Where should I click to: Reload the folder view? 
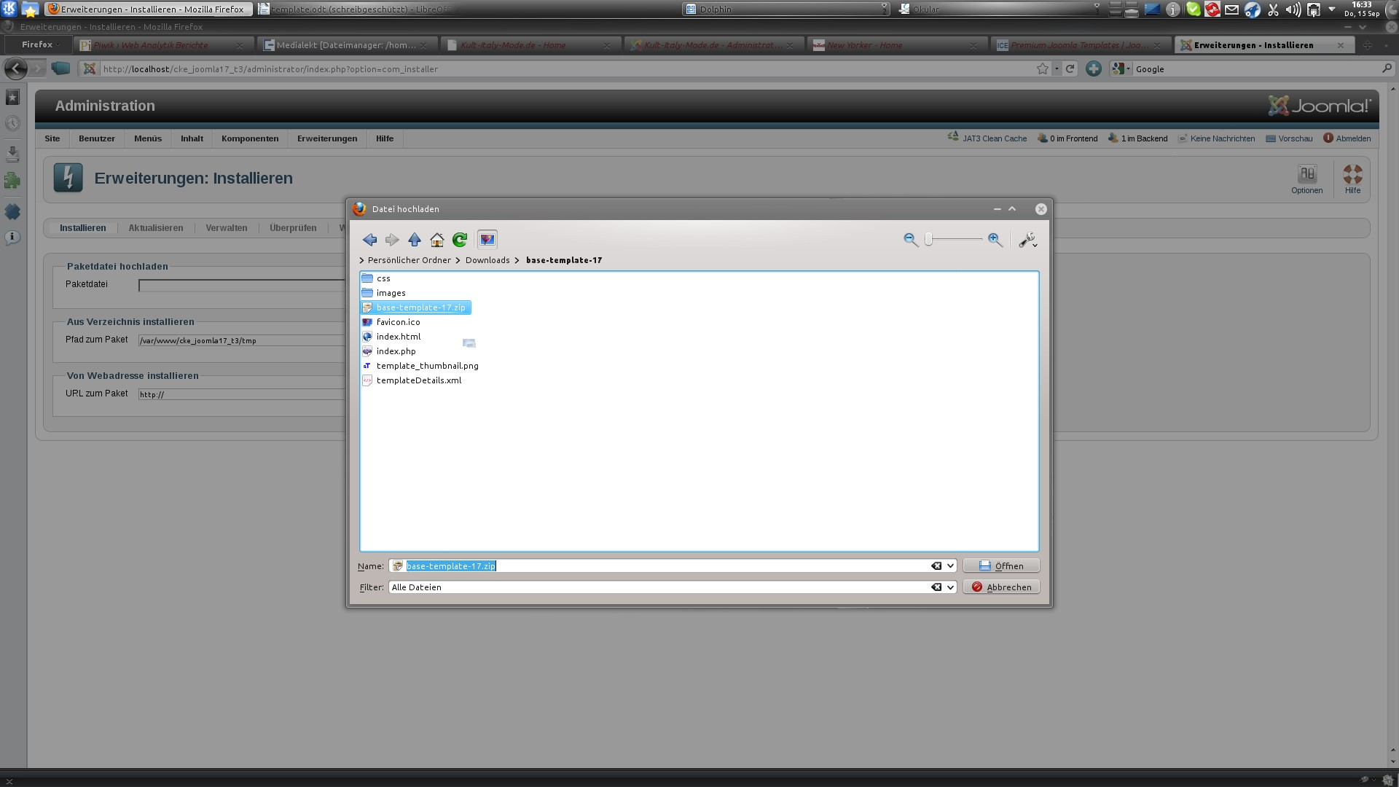pyautogui.click(x=460, y=240)
